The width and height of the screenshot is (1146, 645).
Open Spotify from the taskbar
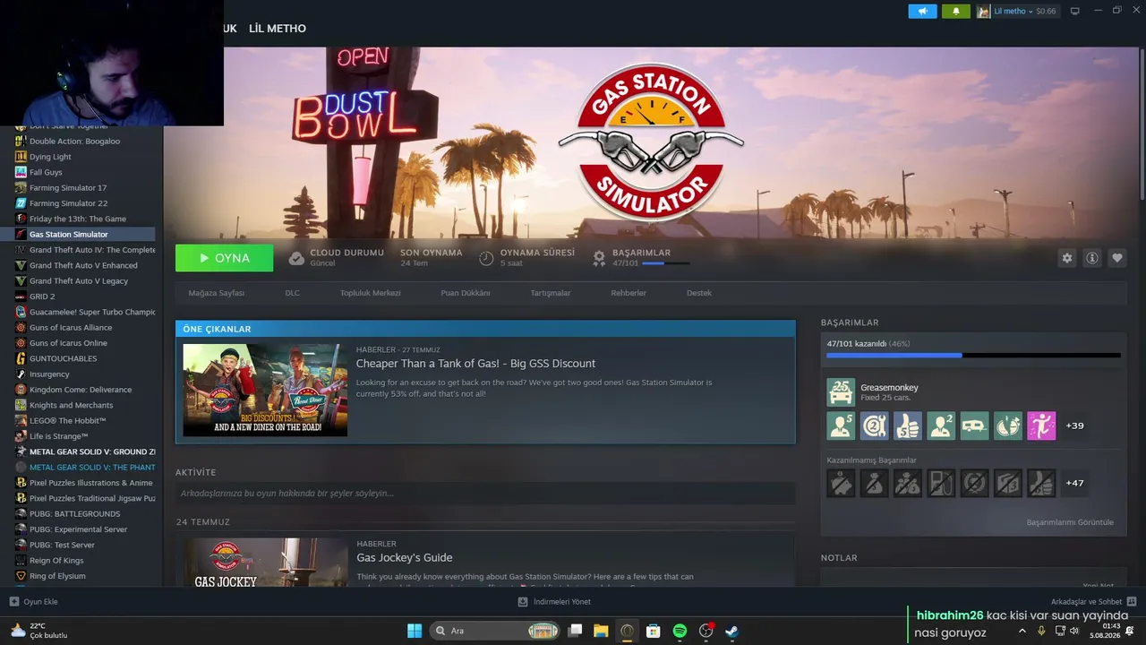click(x=680, y=631)
